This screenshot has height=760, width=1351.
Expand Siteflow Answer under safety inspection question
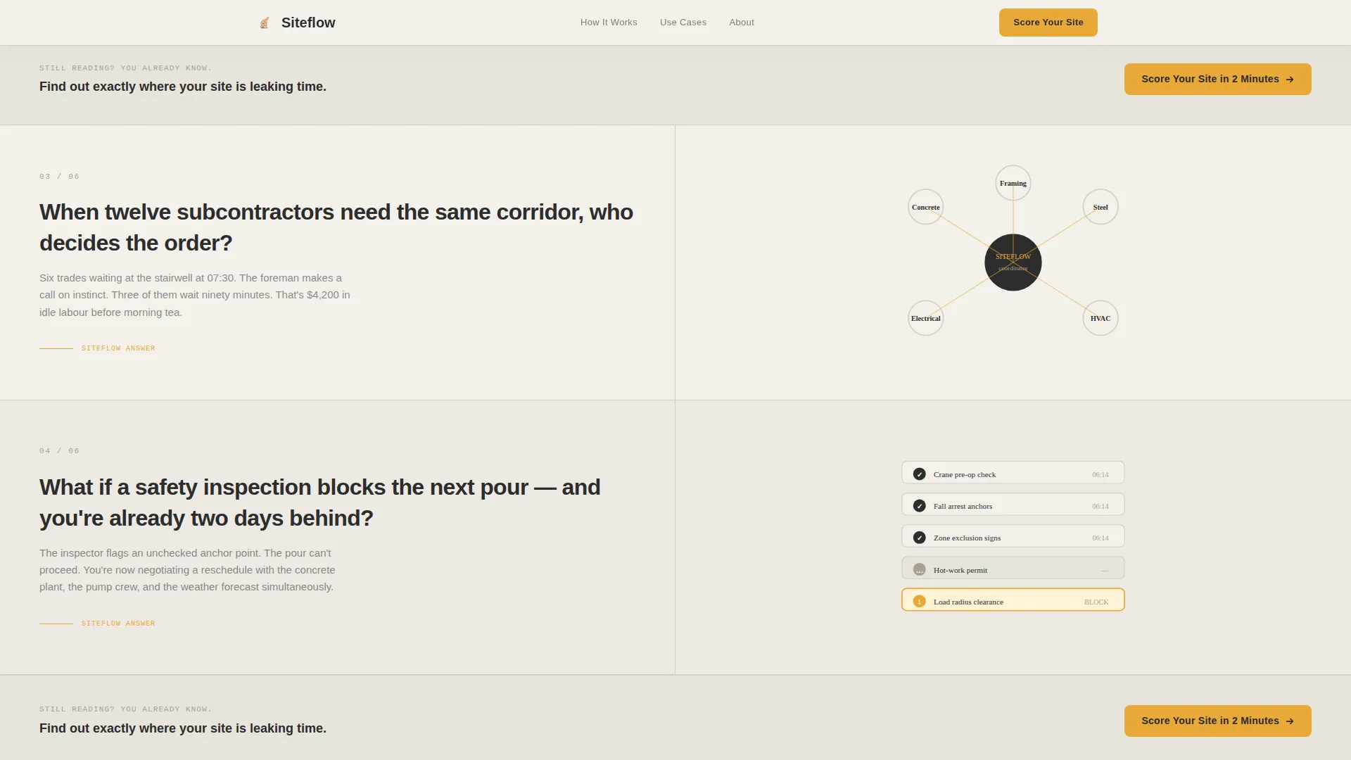pos(118,623)
